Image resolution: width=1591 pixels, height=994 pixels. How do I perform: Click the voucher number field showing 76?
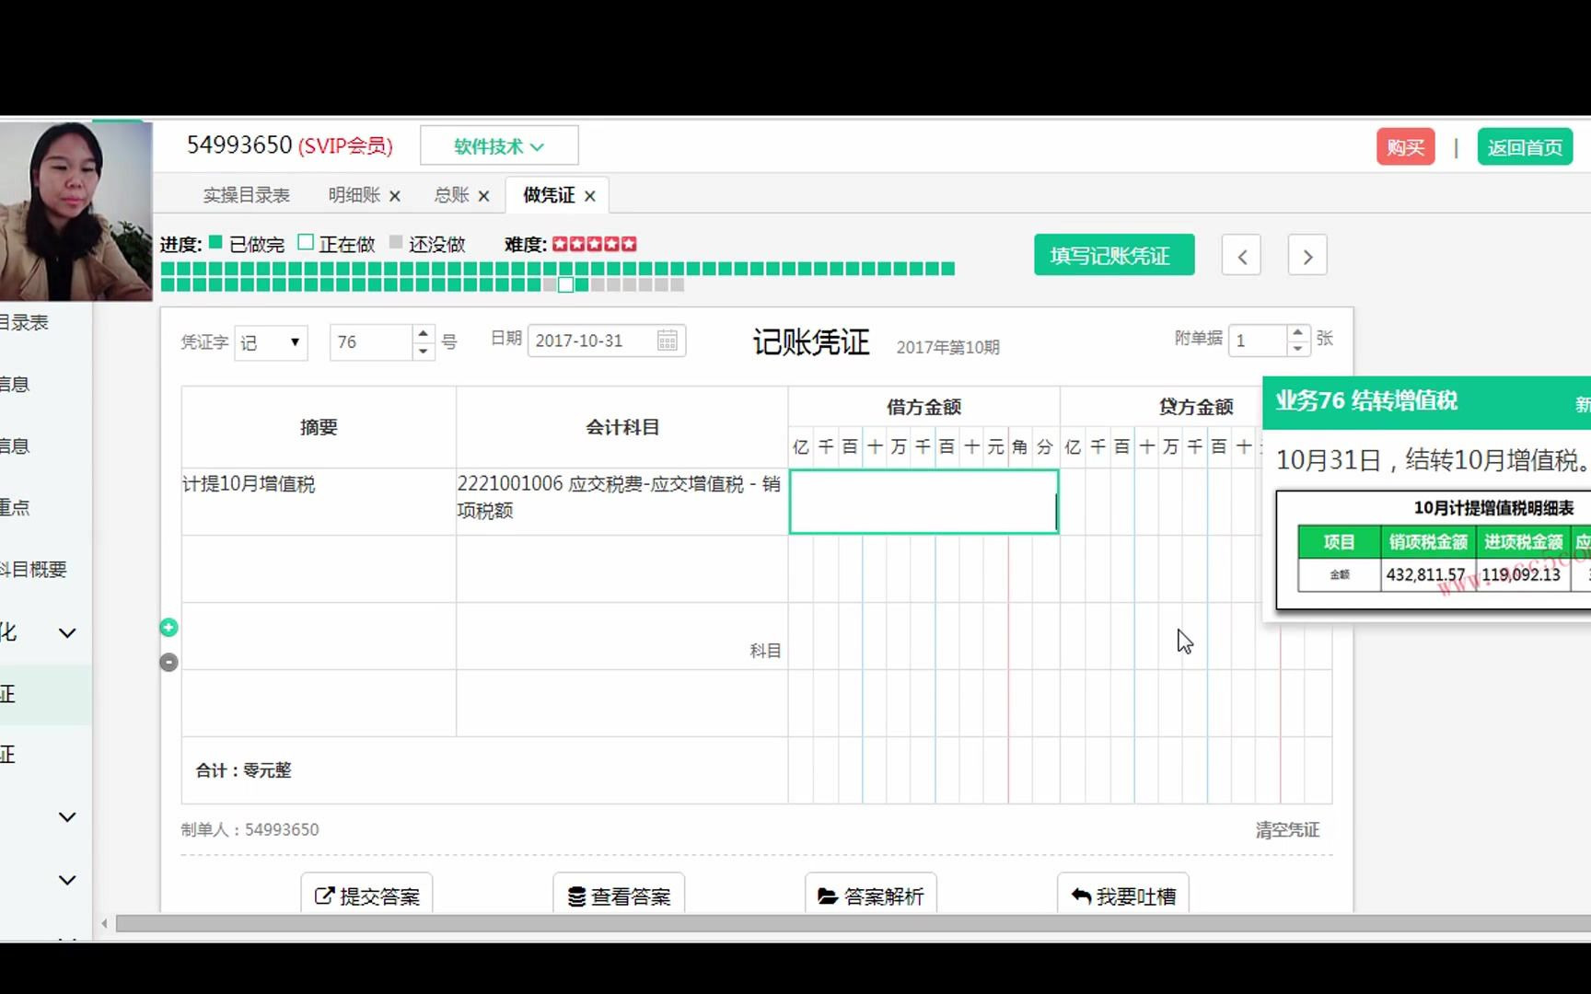pyautogui.click(x=371, y=342)
